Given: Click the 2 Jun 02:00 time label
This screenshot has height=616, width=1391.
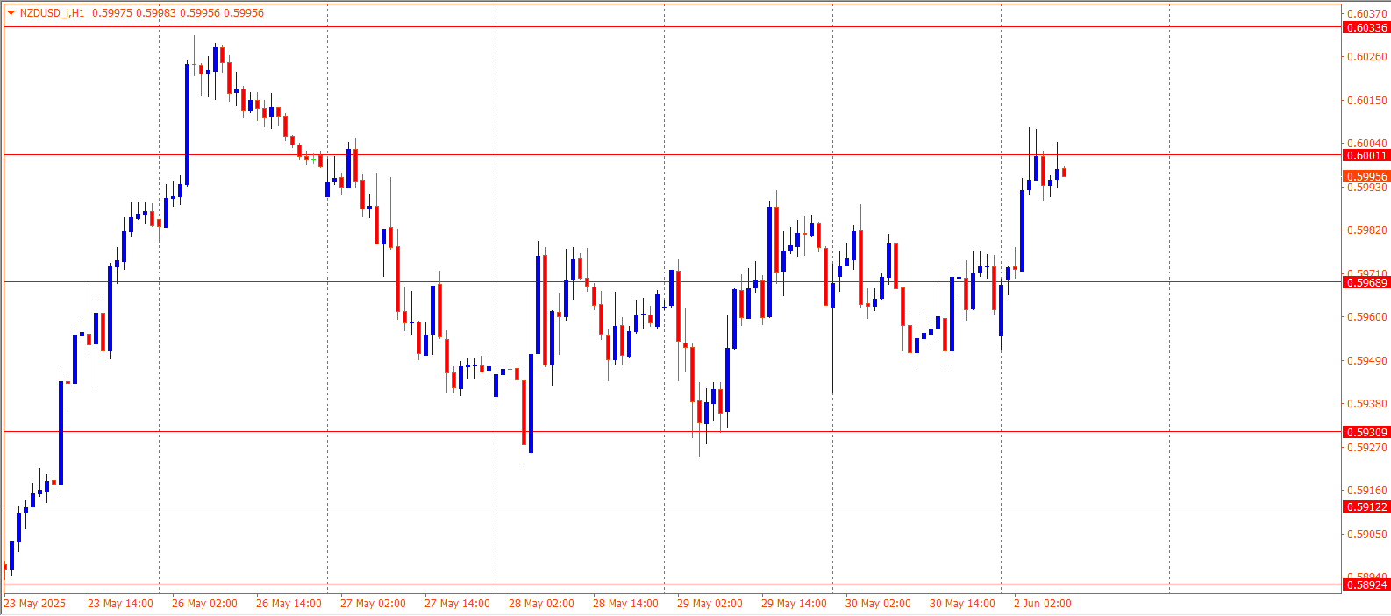Looking at the screenshot, I should [x=1042, y=604].
